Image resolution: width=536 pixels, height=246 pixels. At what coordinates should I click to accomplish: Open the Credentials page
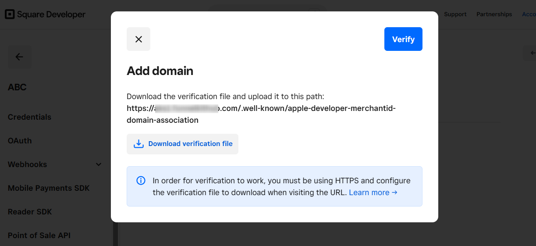coord(29,117)
